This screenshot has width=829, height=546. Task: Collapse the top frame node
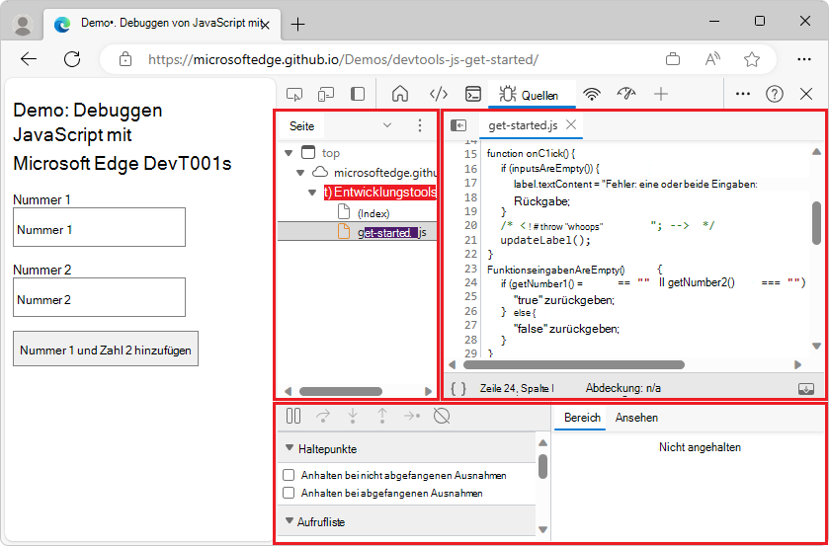(x=289, y=153)
